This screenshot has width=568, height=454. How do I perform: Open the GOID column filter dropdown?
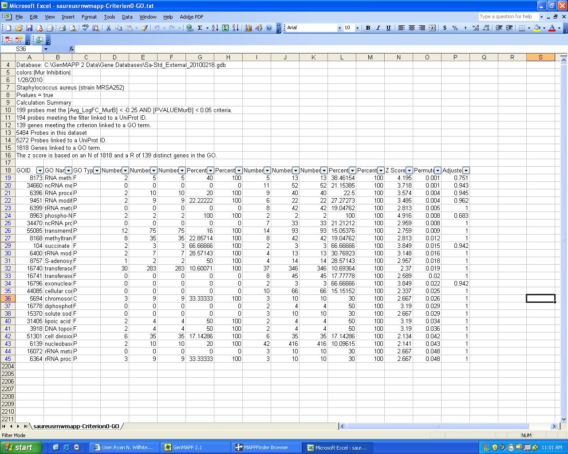(x=40, y=171)
